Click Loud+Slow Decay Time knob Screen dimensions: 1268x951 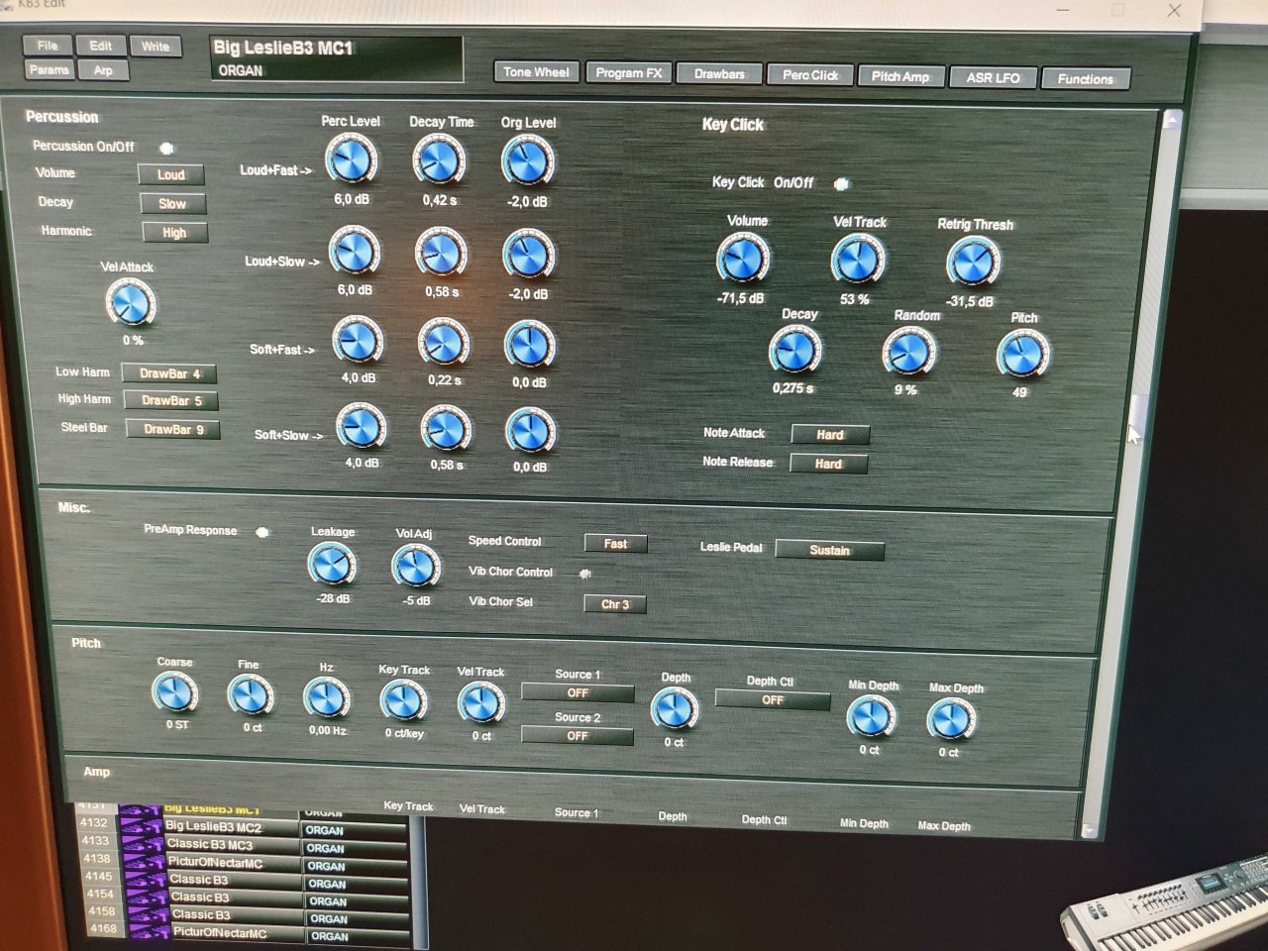pyautogui.click(x=441, y=254)
